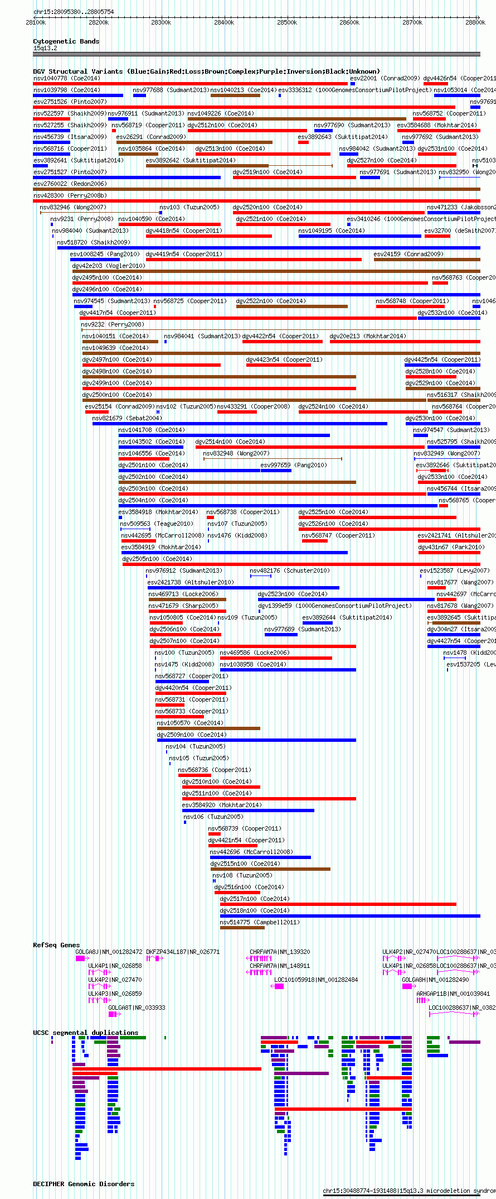Open variant nsv428300 (Perry2008b)
This screenshot has width=496, height=1199.
tap(257, 201)
